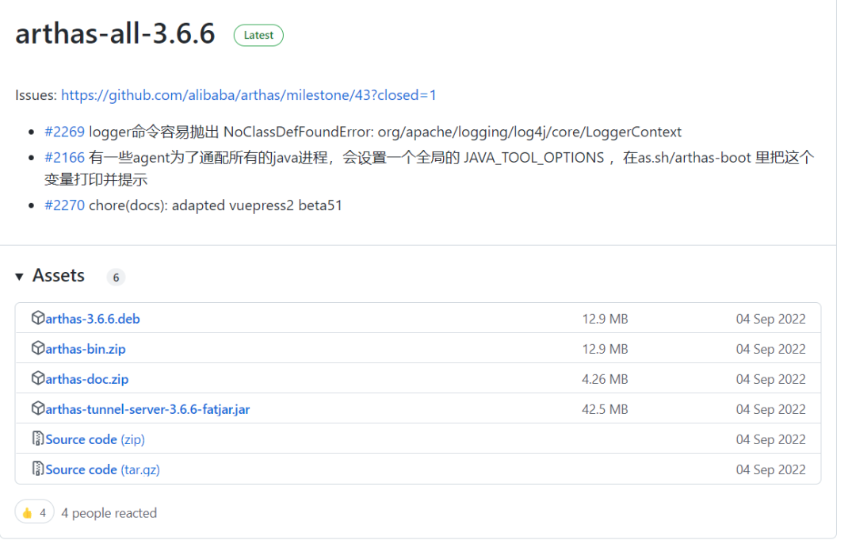Screen dimensions: 856x544
Task: Open issue #2166 link
Action: point(64,157)
